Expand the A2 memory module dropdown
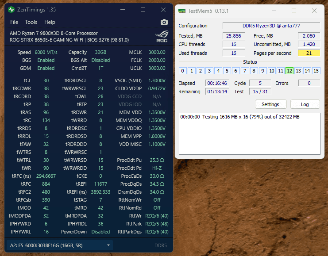This screenshot has width=328, height=256. click(x=60, y=245)
